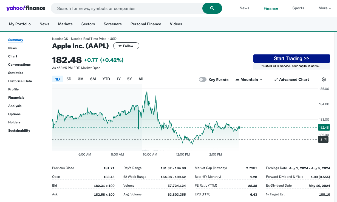Viewport: 337px width, 202px height.
Task: Click the Start Trading banner button
Action: 291,59
